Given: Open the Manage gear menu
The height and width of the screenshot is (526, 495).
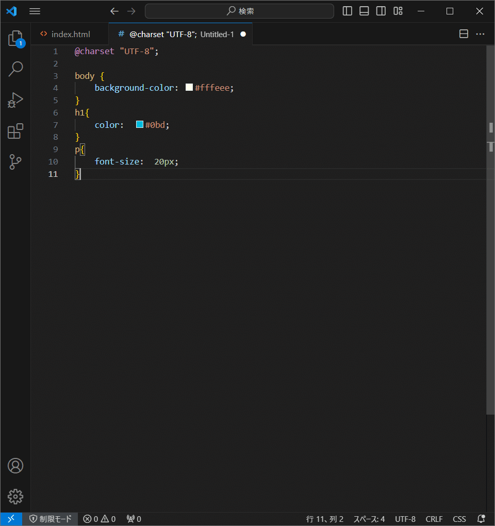Looking at the screenshot, I should point(15,497).
